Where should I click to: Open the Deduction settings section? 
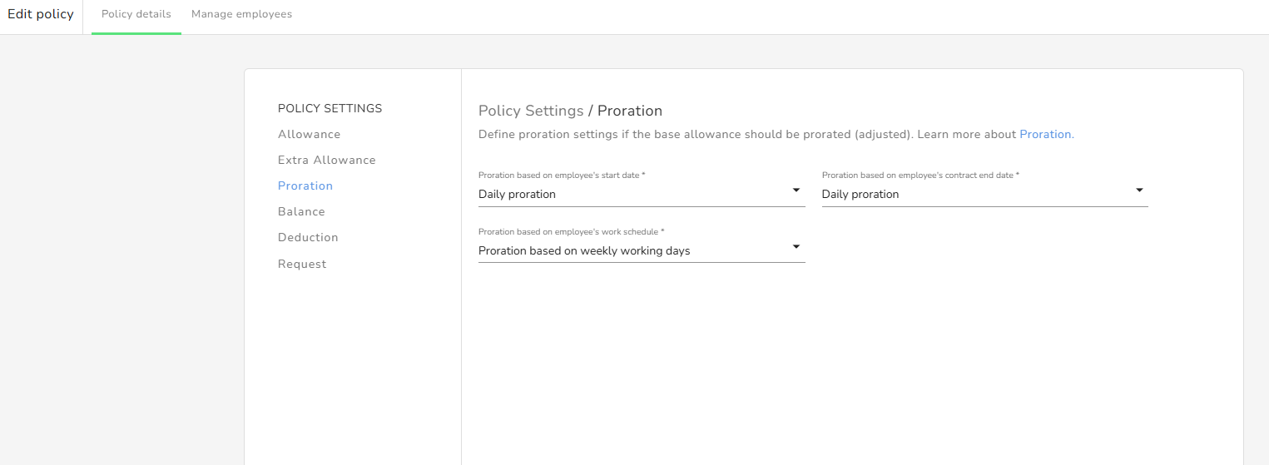coord(308,237)
